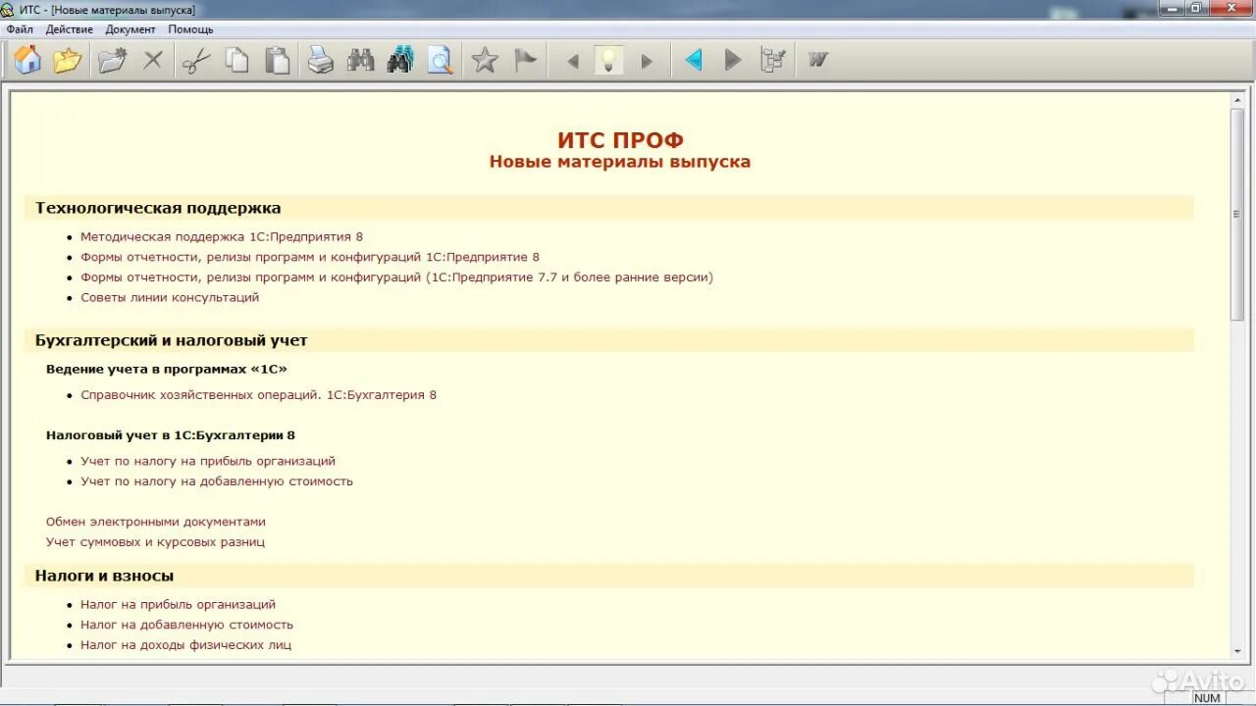Screen dimensions: 1256x706
Task: Click the printer icon
Action: [x=321, y=61]
